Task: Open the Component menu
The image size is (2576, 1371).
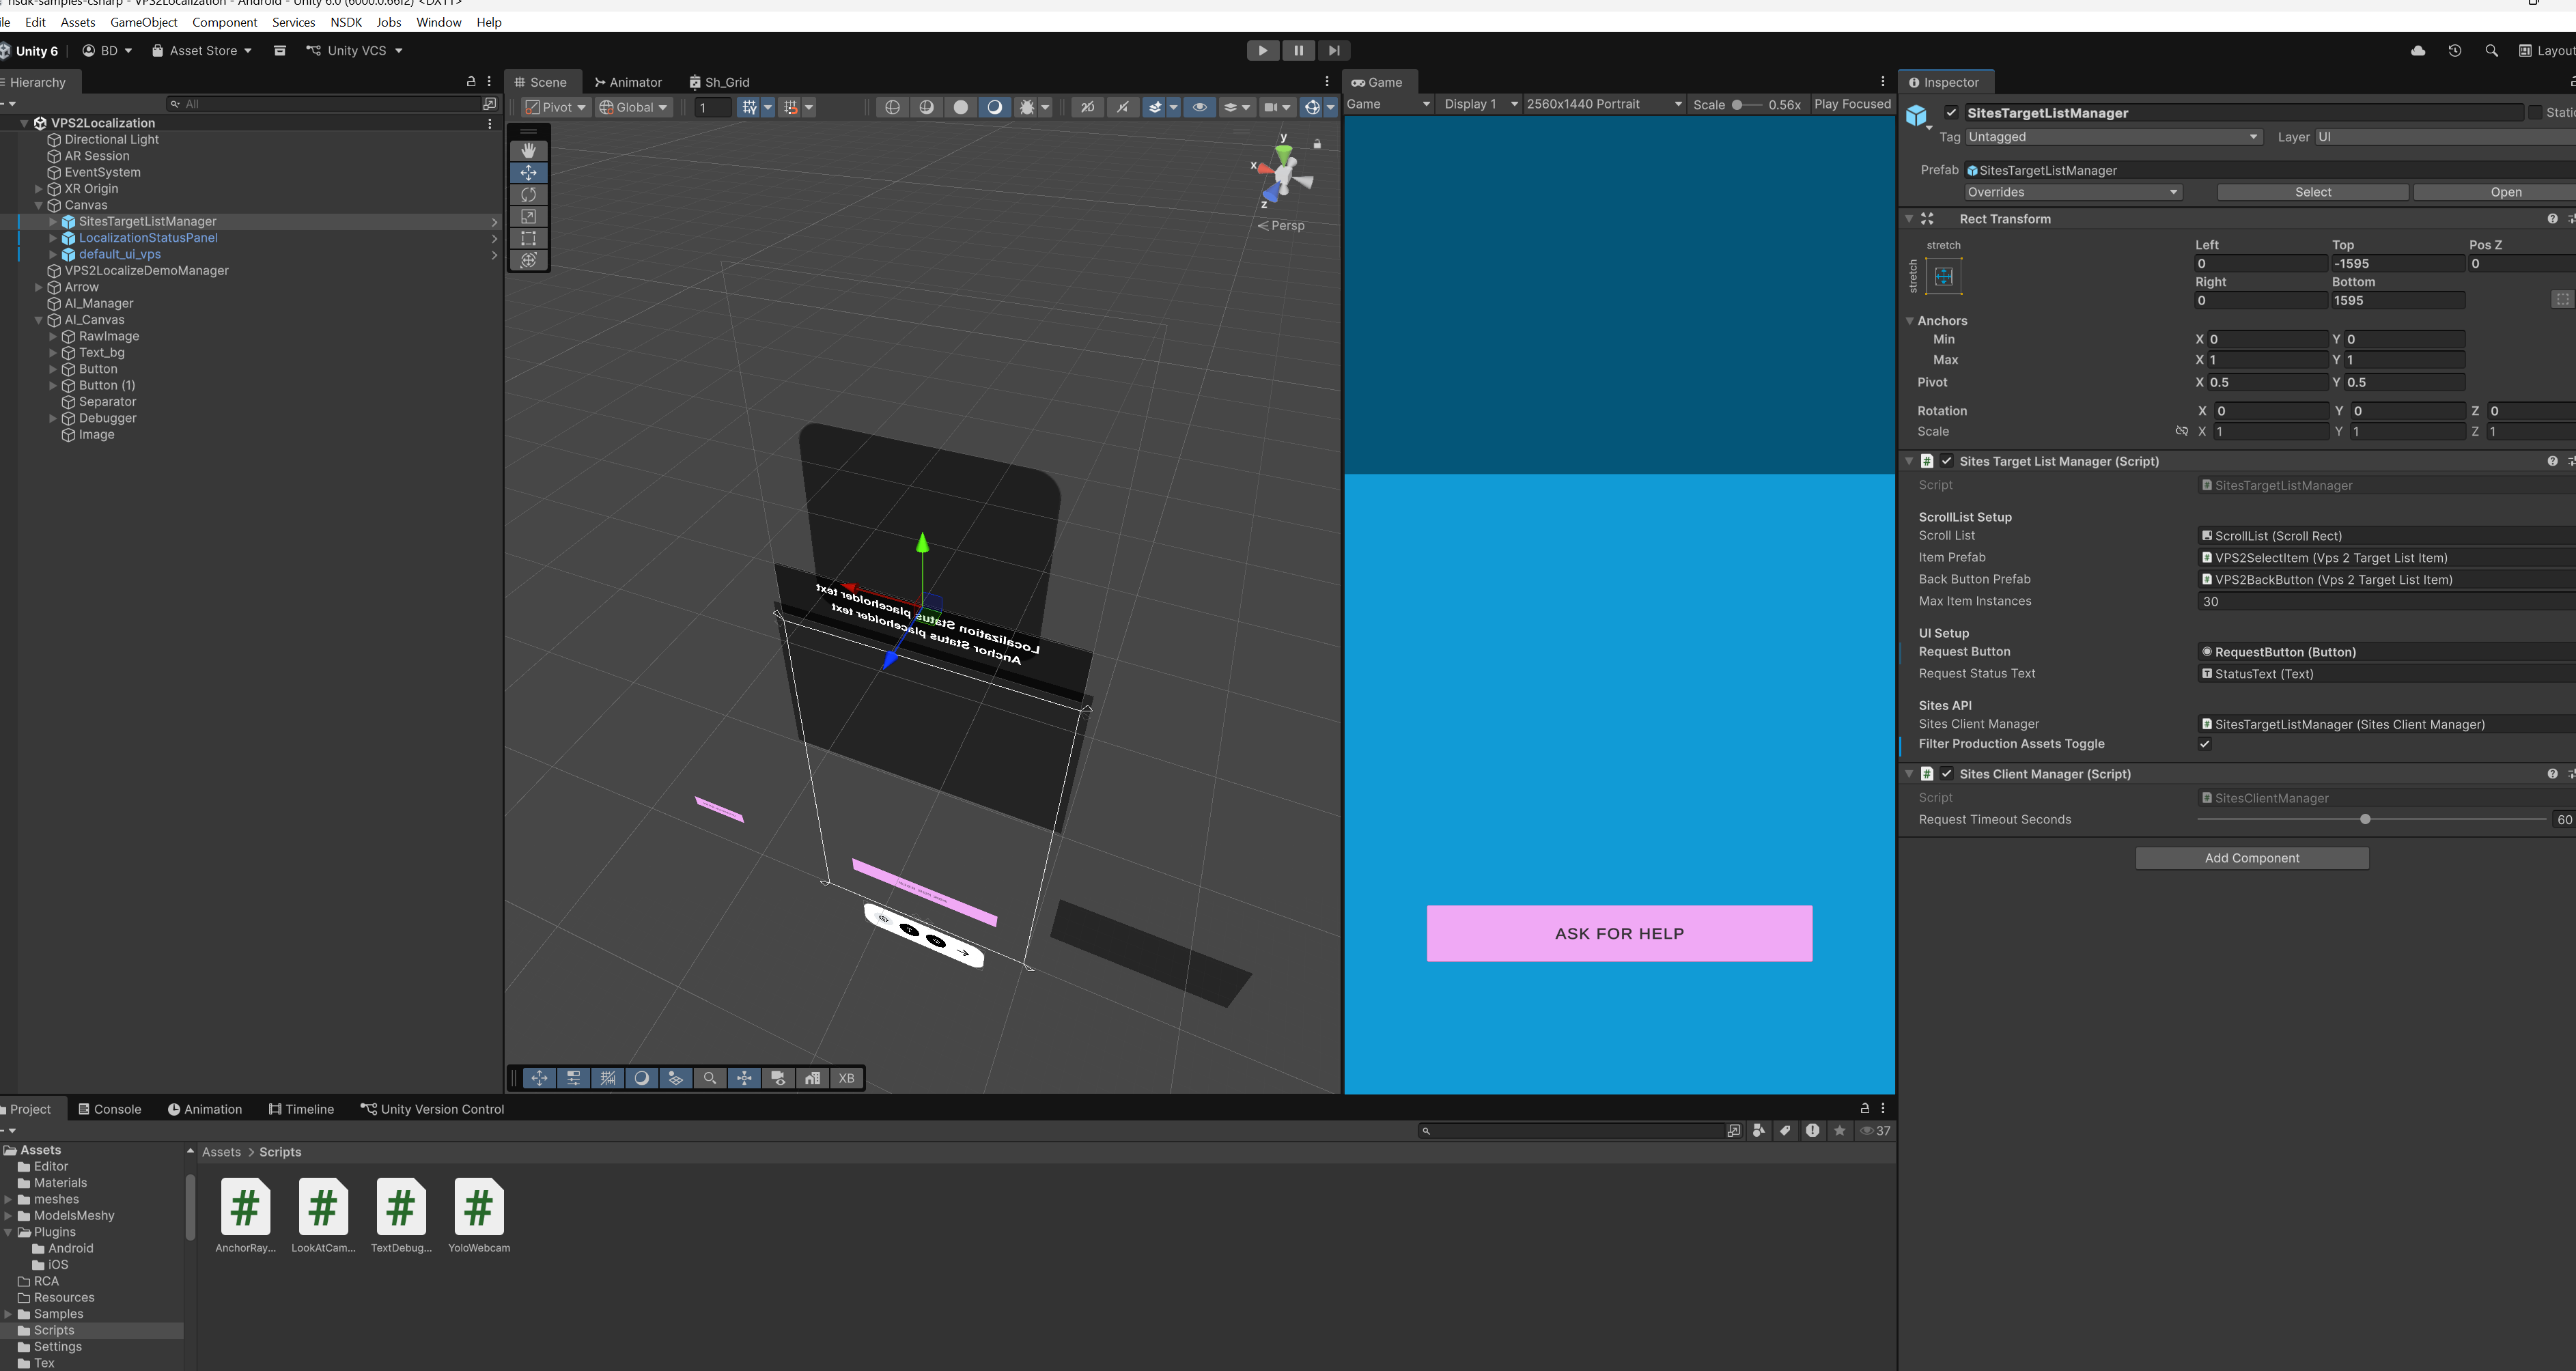Action: click(224, 22)
